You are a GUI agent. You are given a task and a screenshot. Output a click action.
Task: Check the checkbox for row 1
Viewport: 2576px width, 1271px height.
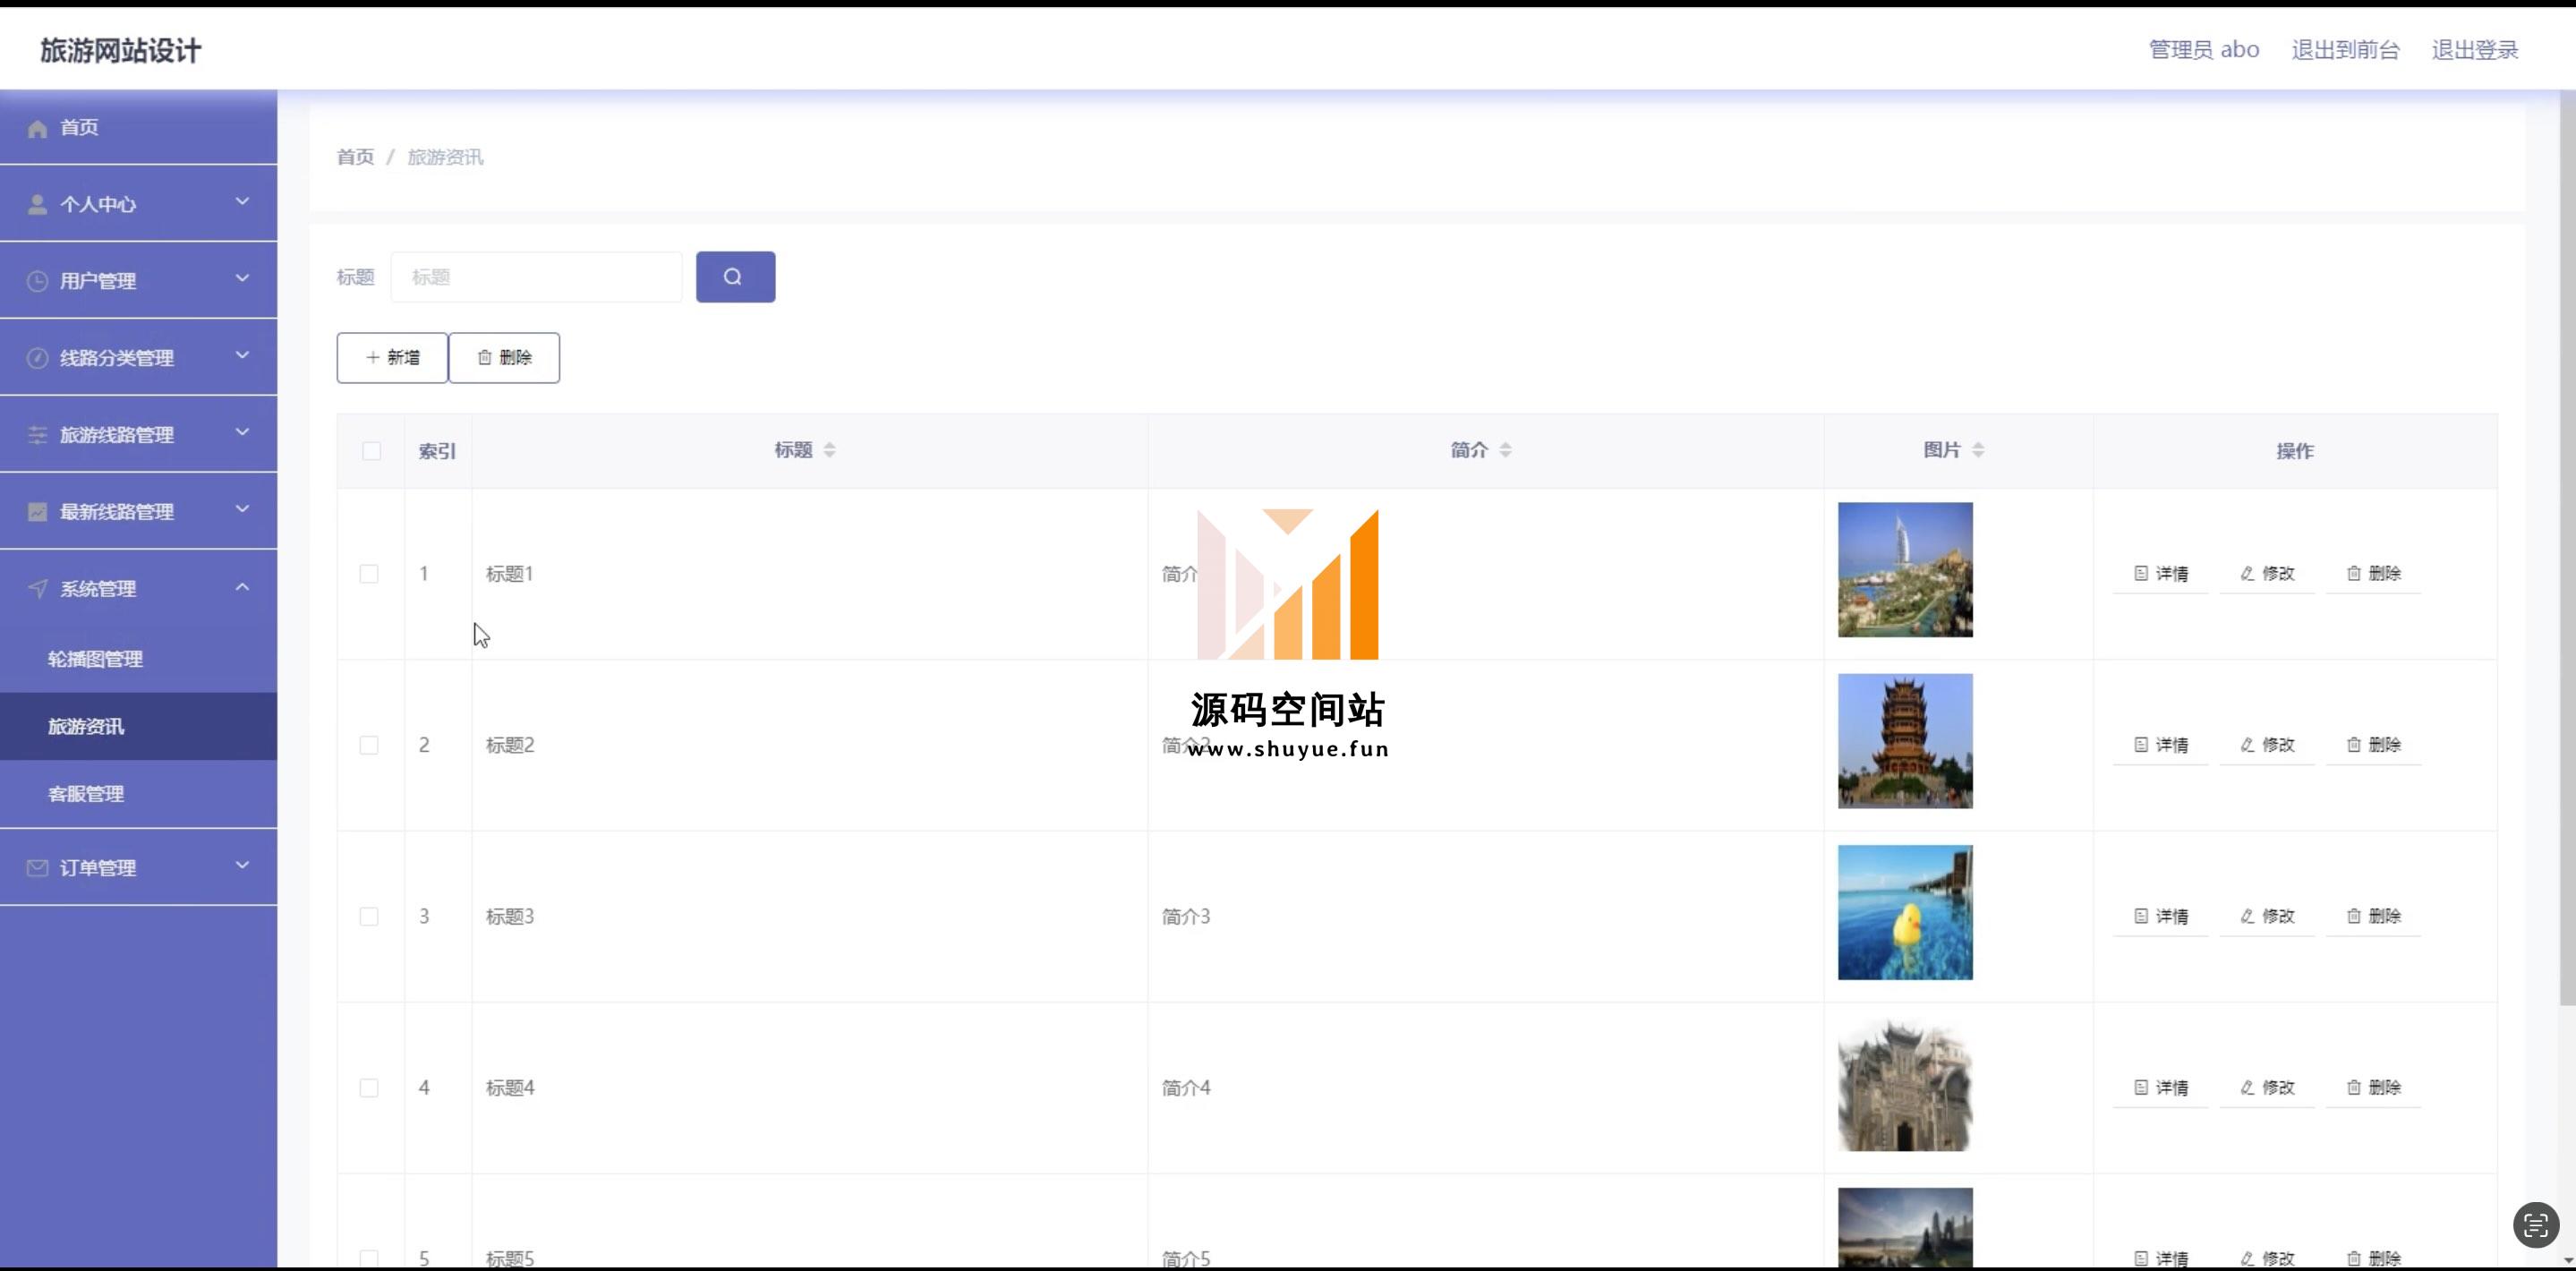pyautogui.click(x=369, y=574)
